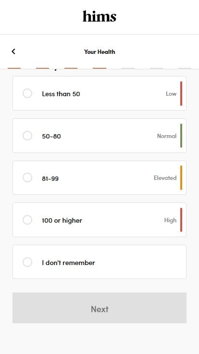Image resolution: width=199 pixels, height=354 pixels.
Task: Click the 'Elevated' label text
Action: click(x=165, y=178)
